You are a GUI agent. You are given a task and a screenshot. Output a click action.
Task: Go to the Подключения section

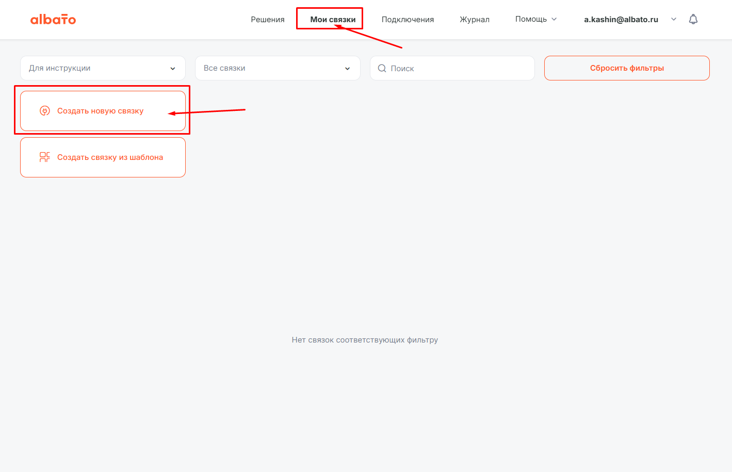408,20
